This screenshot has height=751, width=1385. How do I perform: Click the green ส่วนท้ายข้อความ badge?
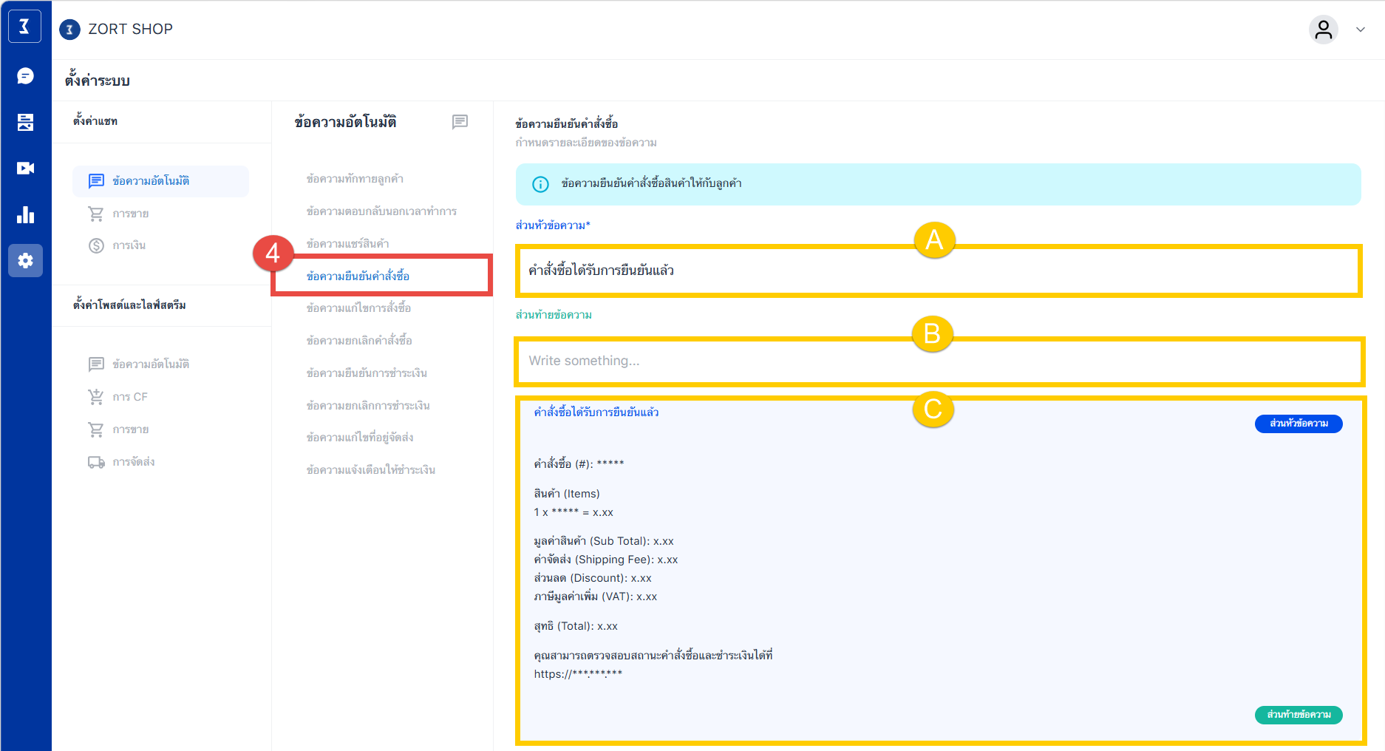point(1298,715)
